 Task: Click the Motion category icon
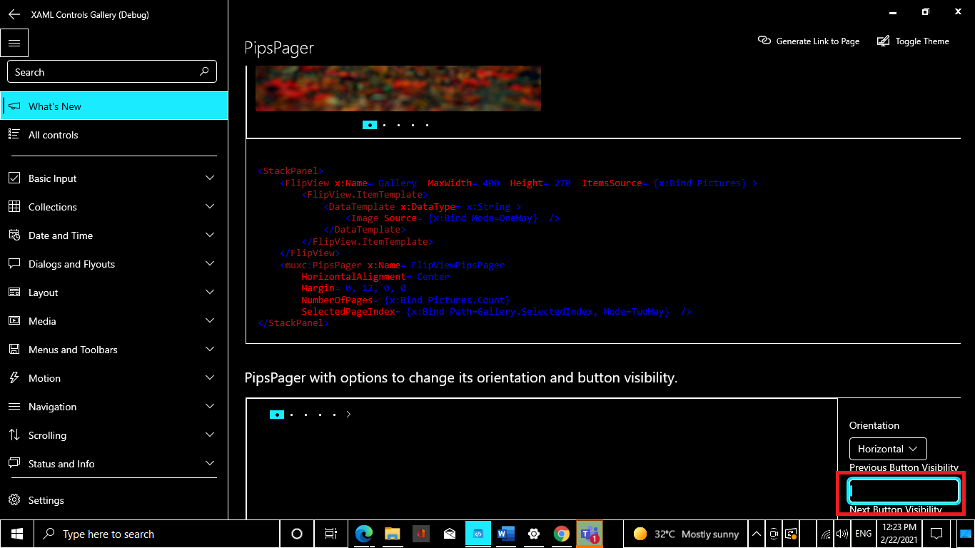click(15, 377)
